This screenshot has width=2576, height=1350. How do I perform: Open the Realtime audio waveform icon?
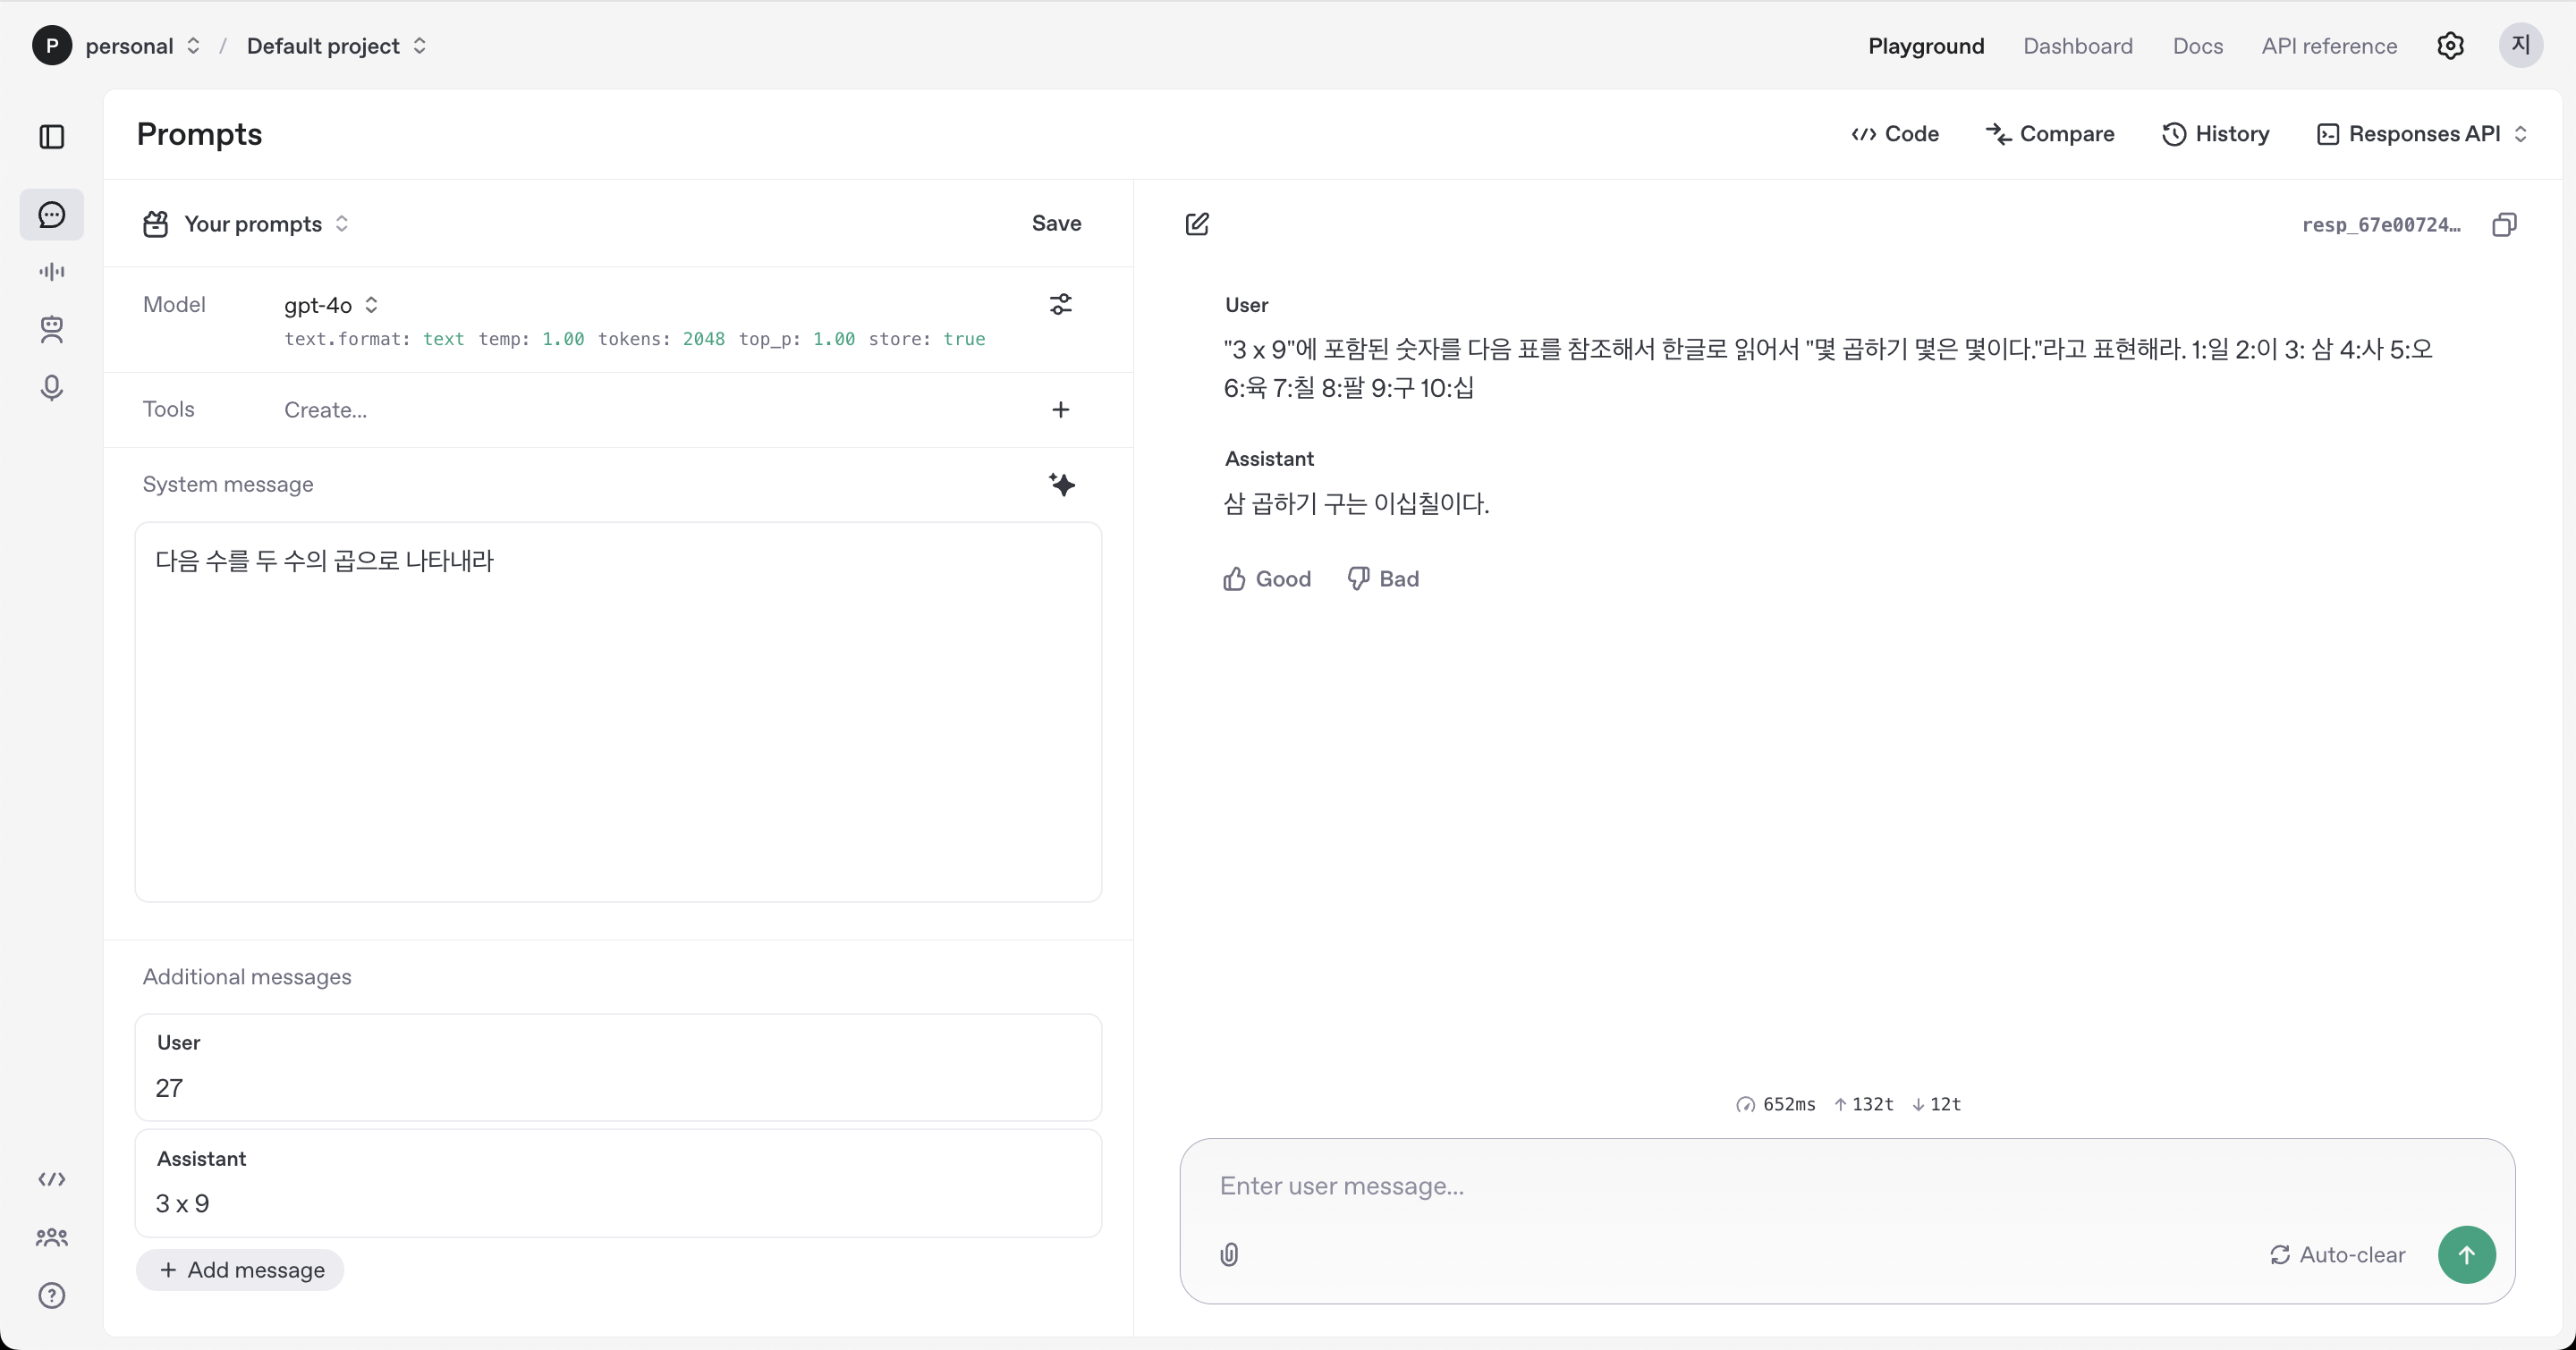[52, 272]
